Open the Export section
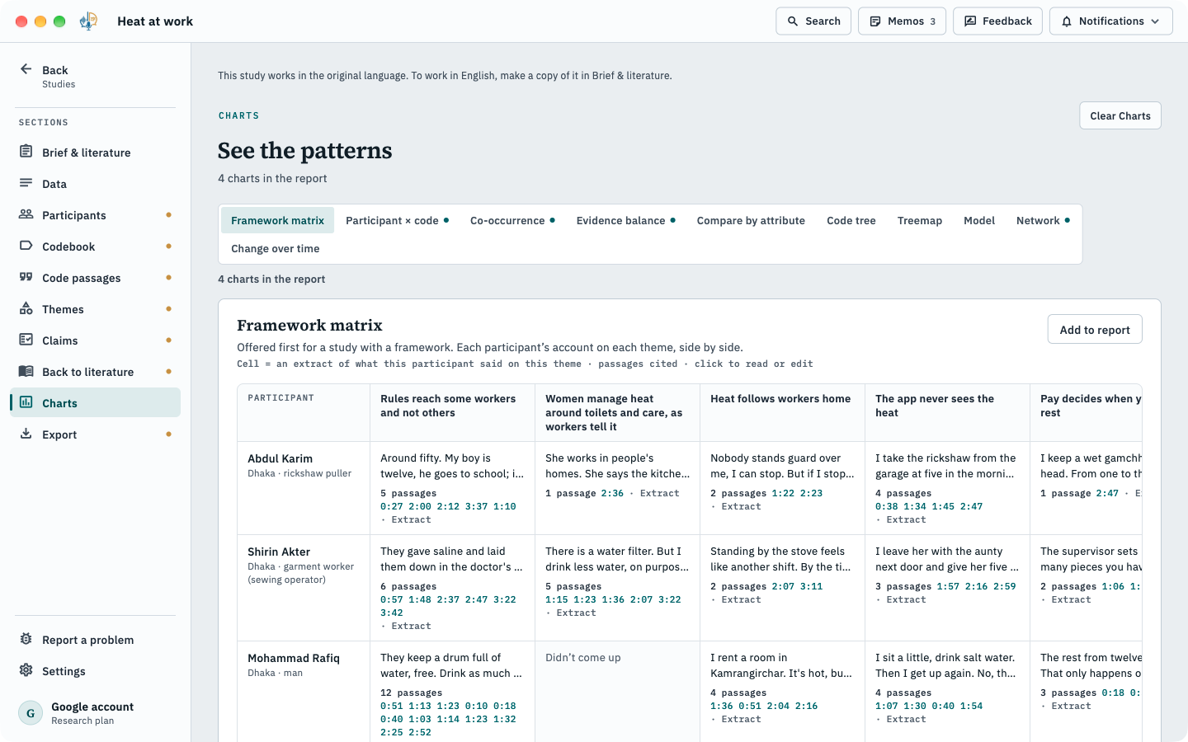 pyautogui.click(x=96, y=434)
